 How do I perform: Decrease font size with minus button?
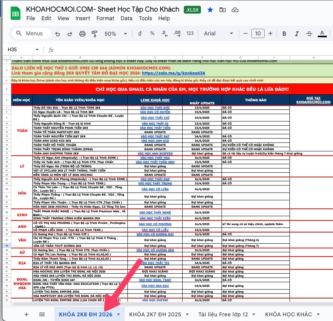pos(245,33)
